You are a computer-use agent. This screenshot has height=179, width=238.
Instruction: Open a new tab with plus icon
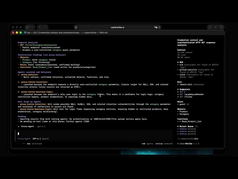click(216, 27)
